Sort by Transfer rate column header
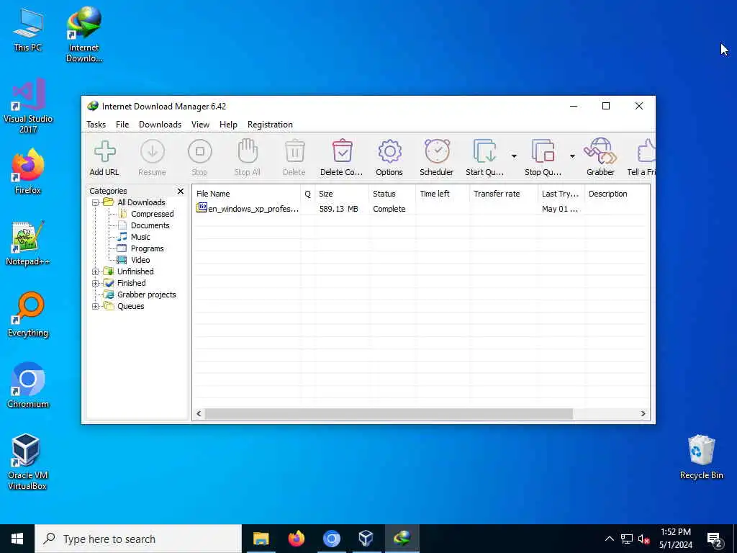 [x=503, y=194]
